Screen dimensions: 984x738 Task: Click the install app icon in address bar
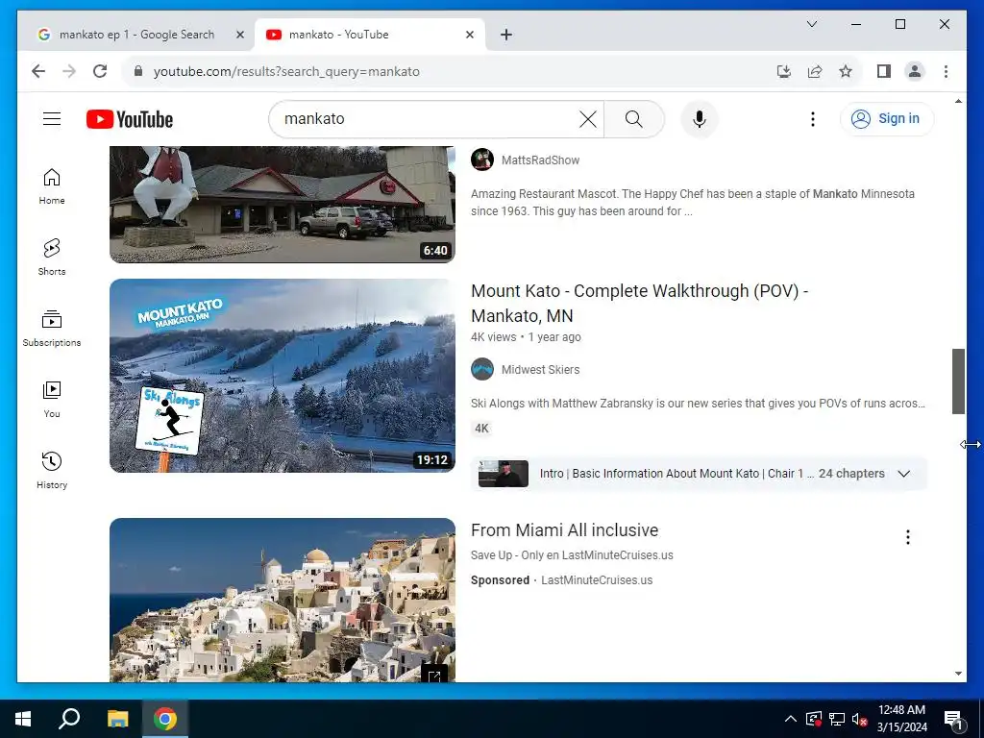(784, 71)
